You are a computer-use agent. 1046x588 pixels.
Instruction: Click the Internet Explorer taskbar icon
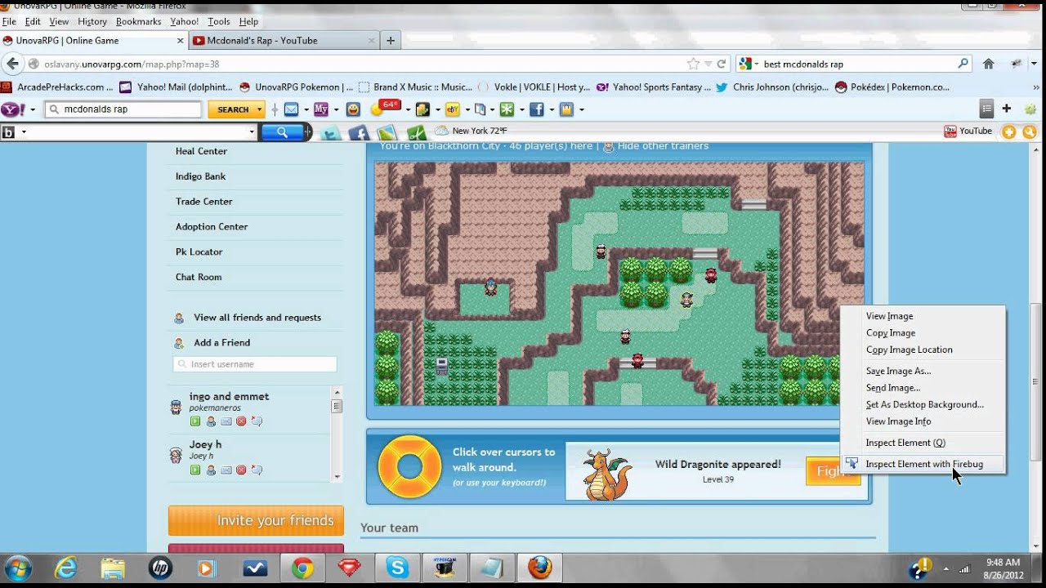coord(65,568)
